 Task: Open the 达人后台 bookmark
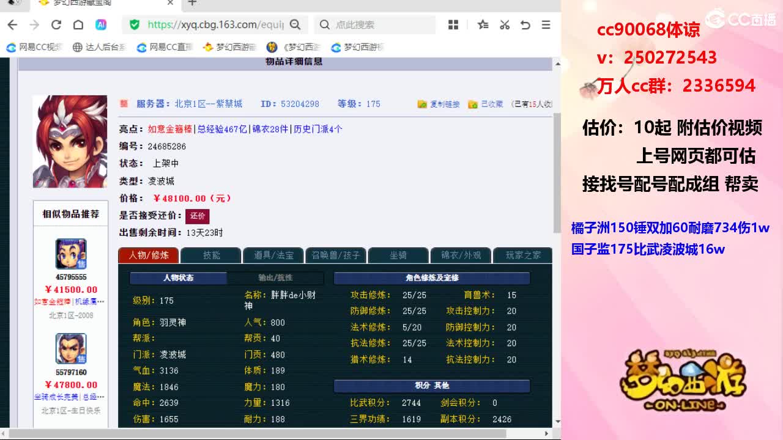tap(99, 47)
